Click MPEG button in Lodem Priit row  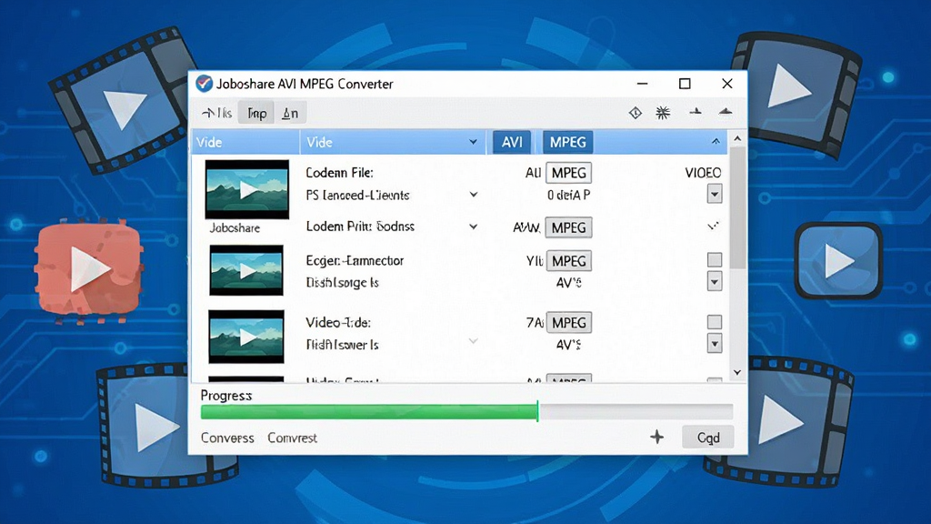point(569,227)
